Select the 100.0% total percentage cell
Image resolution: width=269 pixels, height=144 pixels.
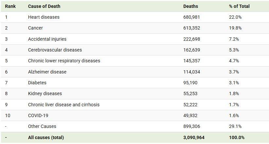[x=237, y=137]
